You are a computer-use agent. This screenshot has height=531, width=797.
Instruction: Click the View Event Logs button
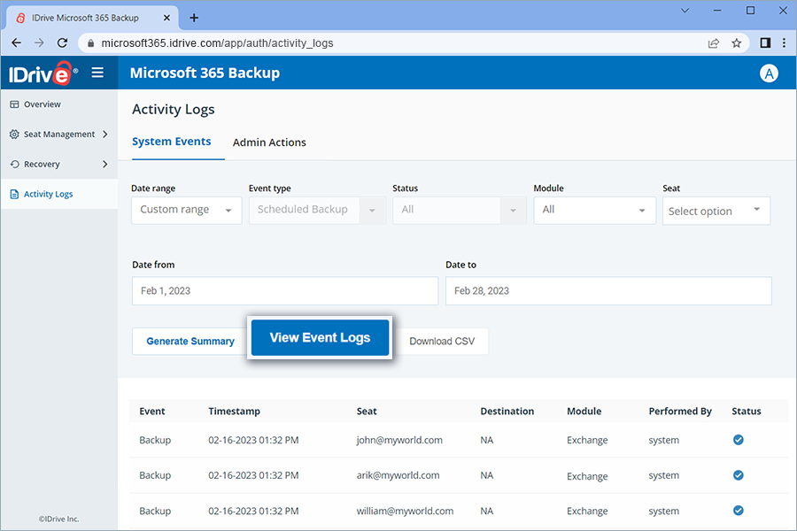tap(320, 338)
